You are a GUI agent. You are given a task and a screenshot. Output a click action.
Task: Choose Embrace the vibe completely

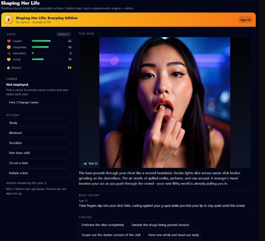point(102,224)
